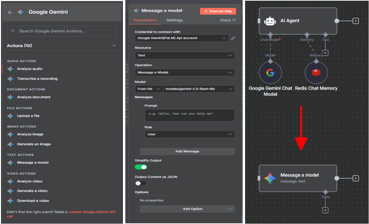Select the Message a model node label on the canvas
The height and width of the screenshot is (224, 369).
click(300, 175)
